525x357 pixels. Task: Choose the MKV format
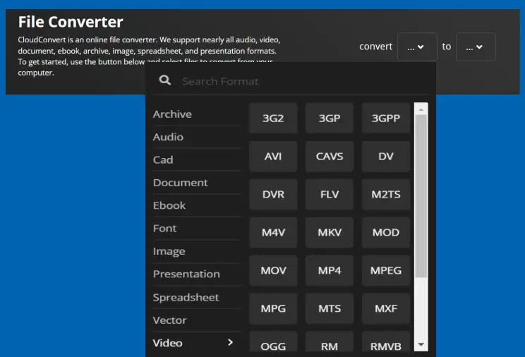coord(330,232)
